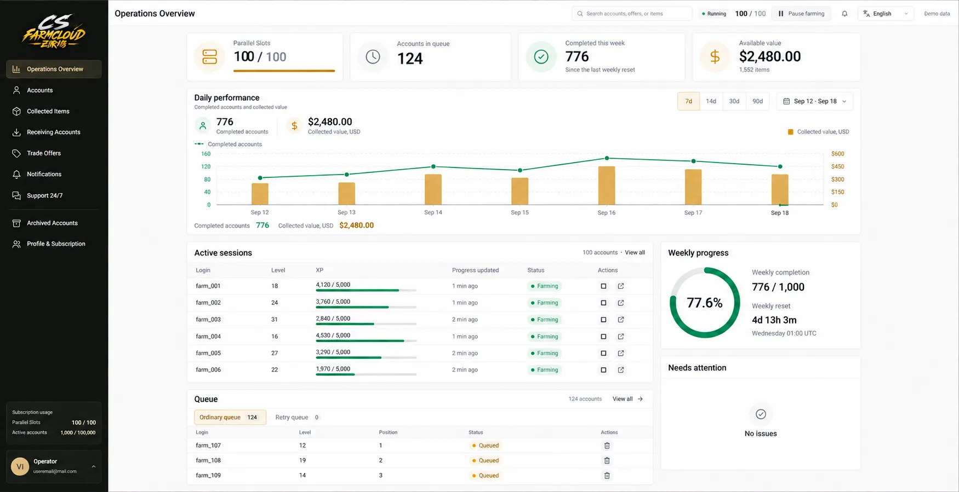Image resolution: width=959 pixels, height=492 pixels.
Task: Navigate to Trade Offers
Action: 54,153
